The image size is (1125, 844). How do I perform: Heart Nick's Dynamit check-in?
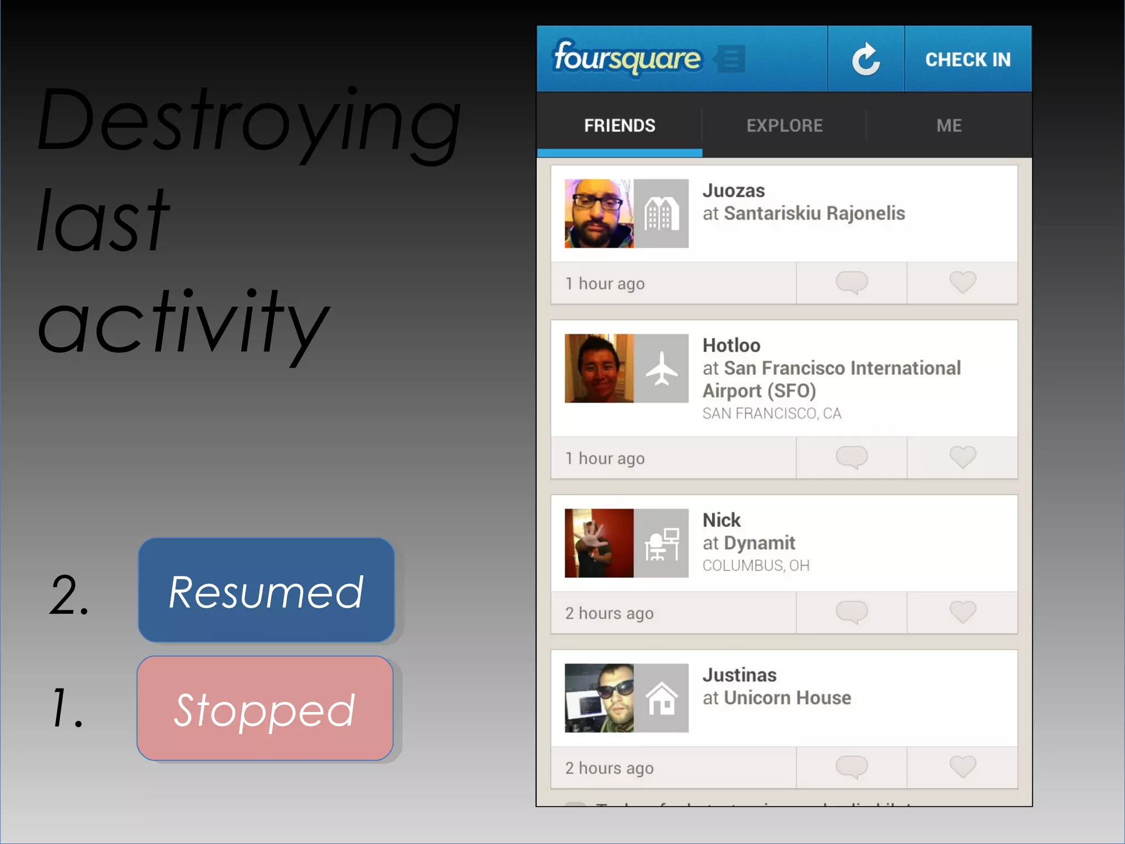(962, 613)
